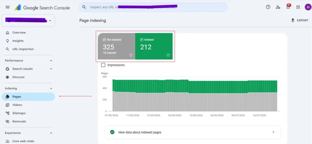The height and width of the screenshot is (144, 312).
Task: Click the EXPORT button label
Action: pyautogui.click(x=303, y=20)
